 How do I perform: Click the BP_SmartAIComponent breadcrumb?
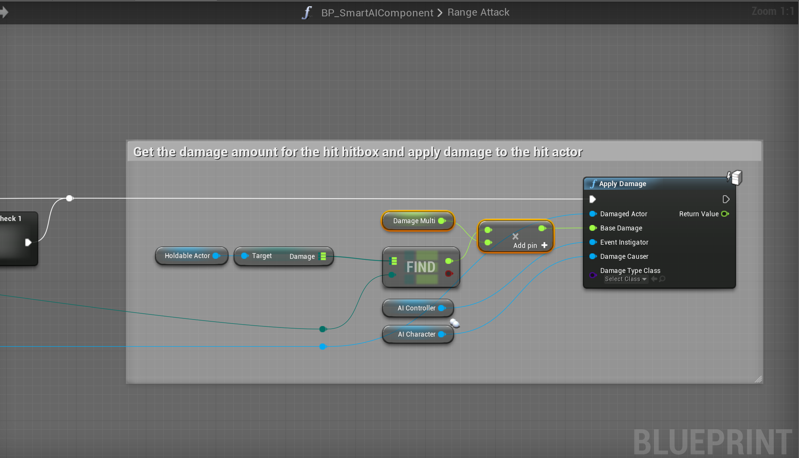(377, 13)
